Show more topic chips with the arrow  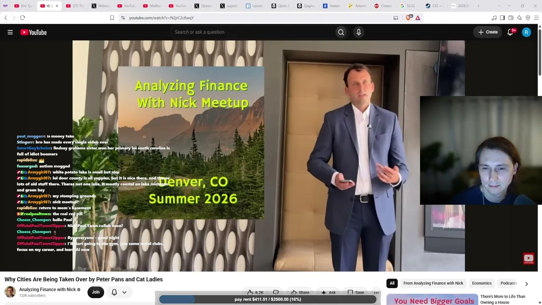[x=526, y=283]
